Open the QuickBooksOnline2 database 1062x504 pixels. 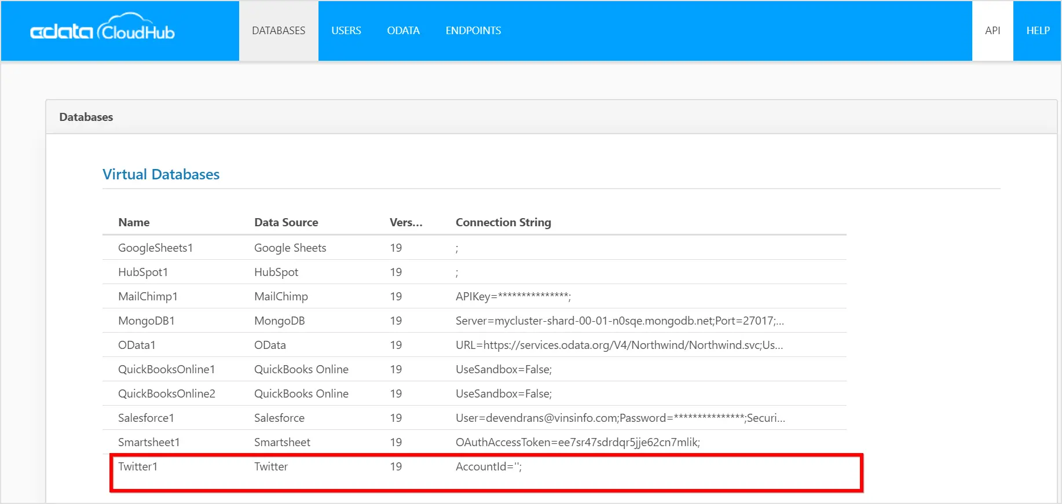(166, 393)
